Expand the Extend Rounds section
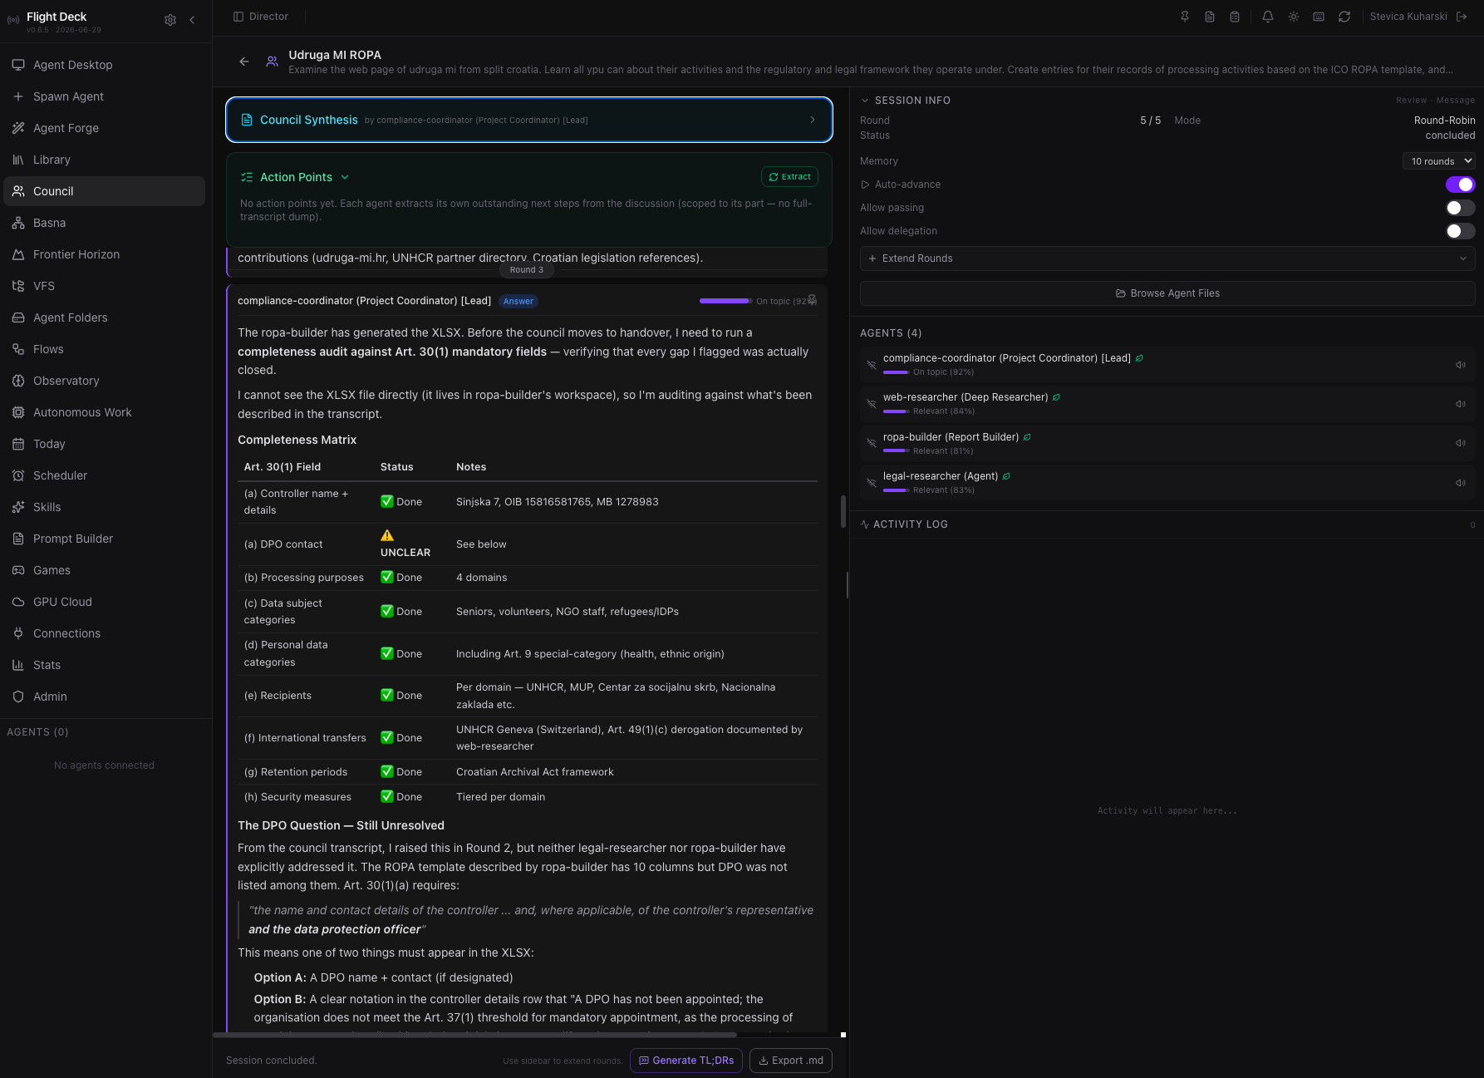This screenshot has width=1484, height=1078. click(1167, 258)
